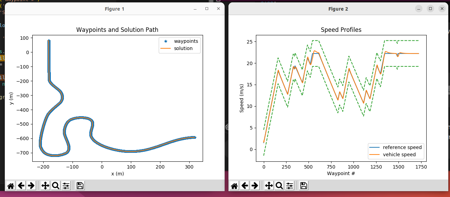Image resolution: width=450 pixels, height=197 pixels.
Task: Minimize the Figure 1 window
Action: (195, 9)
